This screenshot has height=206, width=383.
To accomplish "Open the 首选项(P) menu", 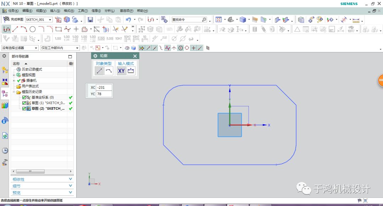I will click(127, 11).
